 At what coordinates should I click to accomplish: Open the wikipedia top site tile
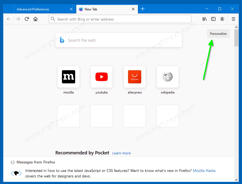[168, 77]
